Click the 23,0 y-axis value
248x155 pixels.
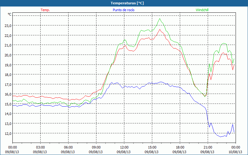coord(8,26)
